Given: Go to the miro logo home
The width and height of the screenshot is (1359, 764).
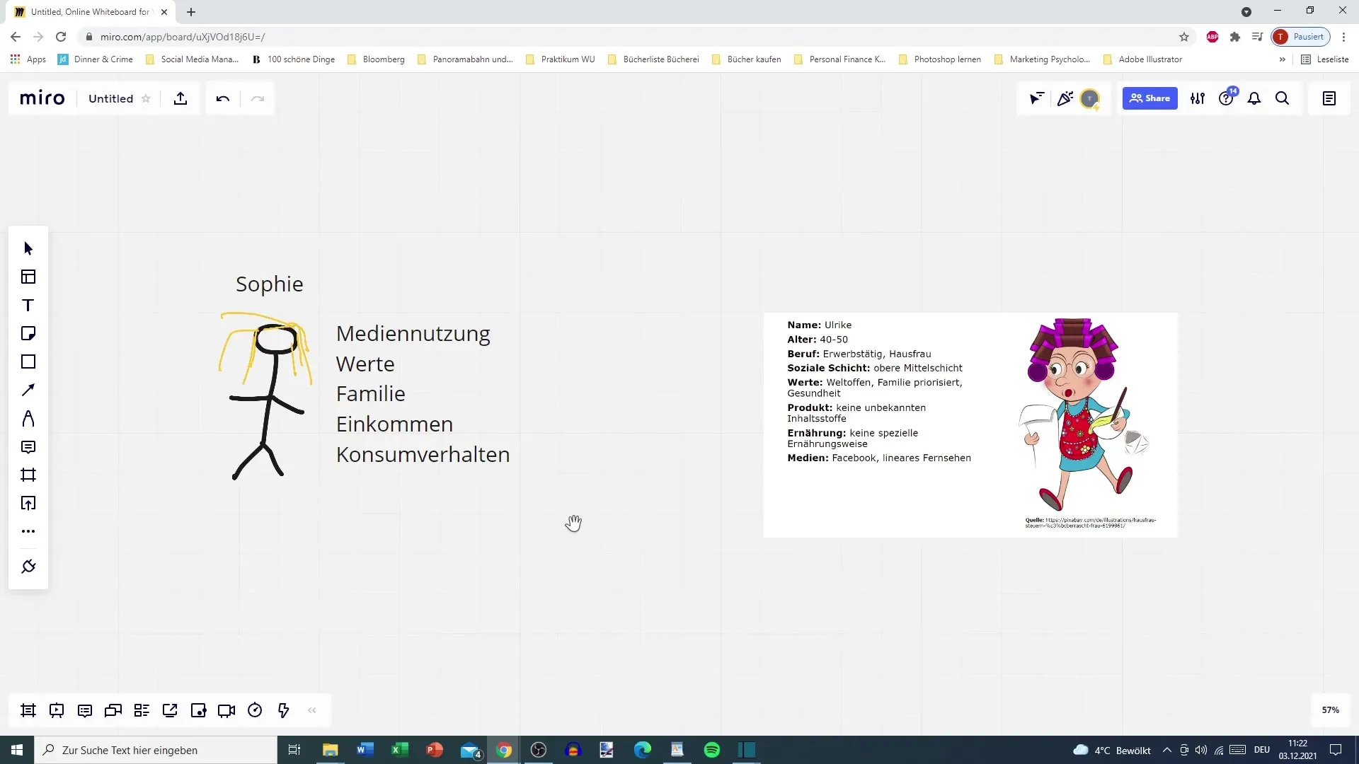Looking at the screenshot, I should pyautogui.click(x=42, y=98).
